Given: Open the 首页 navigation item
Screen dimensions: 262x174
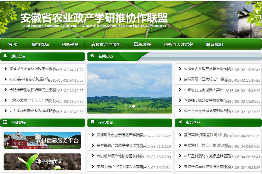Looking at the screenshot, I should click(13, 44).
